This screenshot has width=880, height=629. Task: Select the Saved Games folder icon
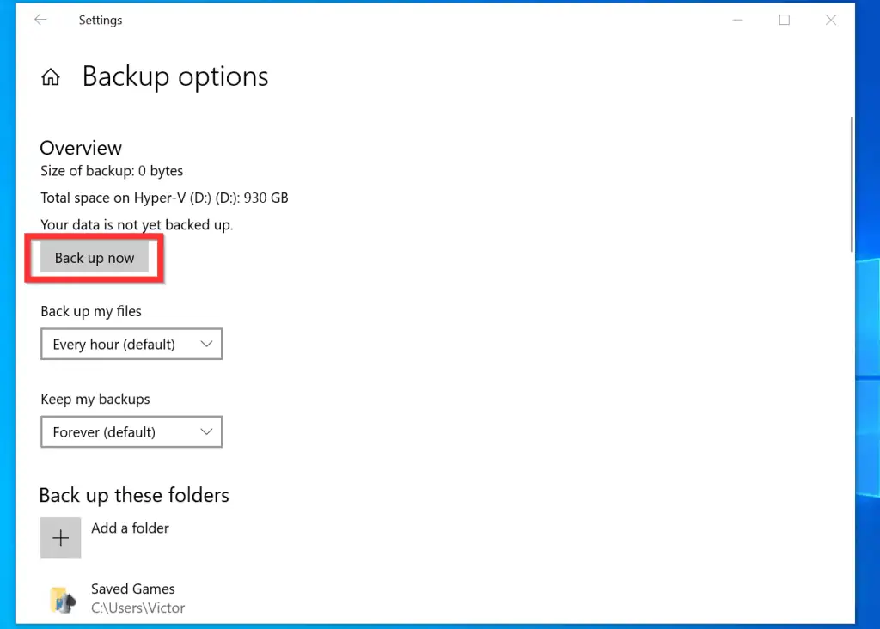tap(61, 599)
